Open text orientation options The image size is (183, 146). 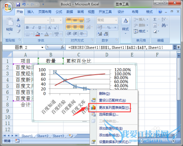(x=83, y=34)
